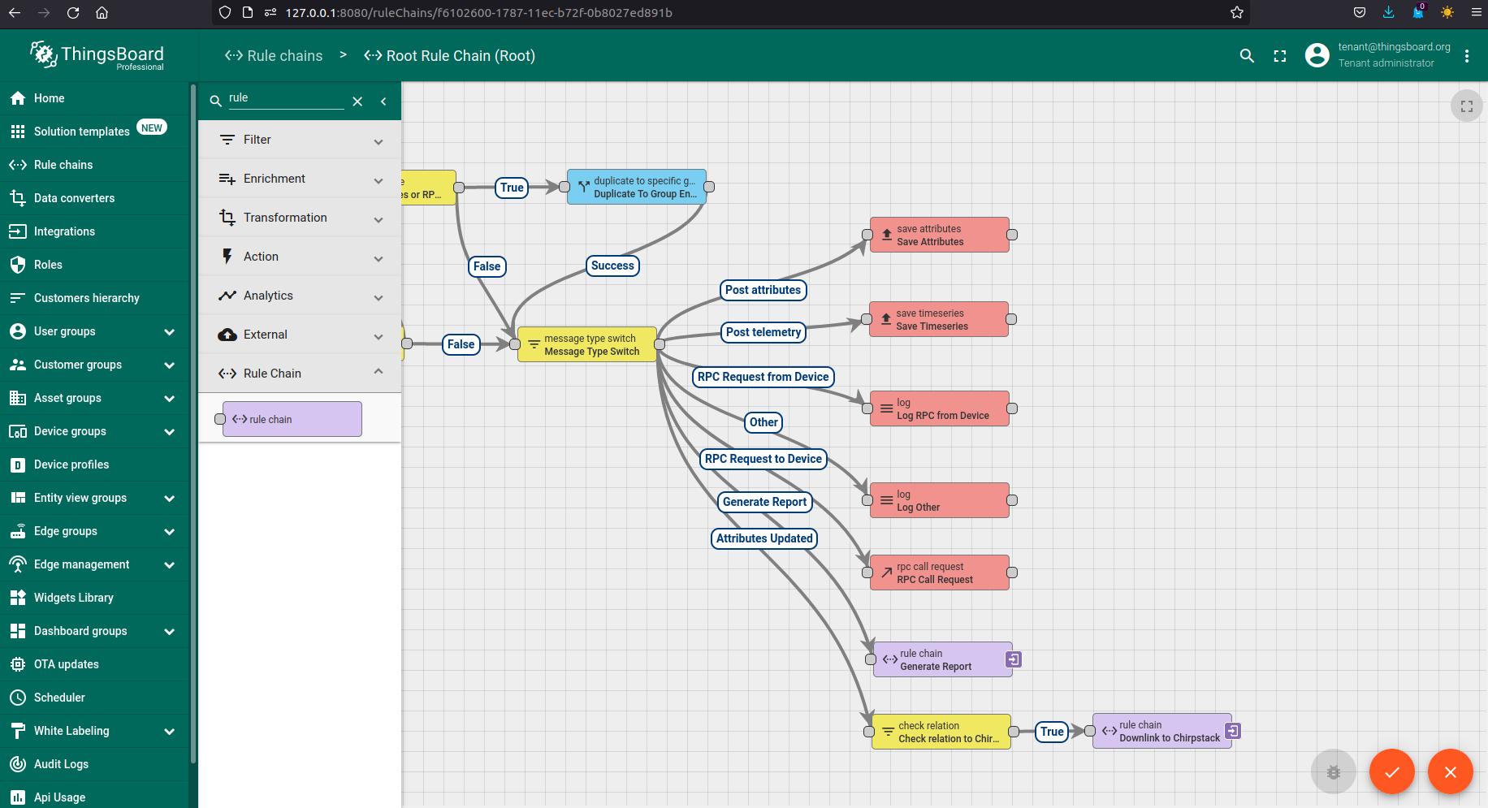The image size is (1488, 808).
Task: Select the Save Timeseries node
Action: [x=939, y=319]
